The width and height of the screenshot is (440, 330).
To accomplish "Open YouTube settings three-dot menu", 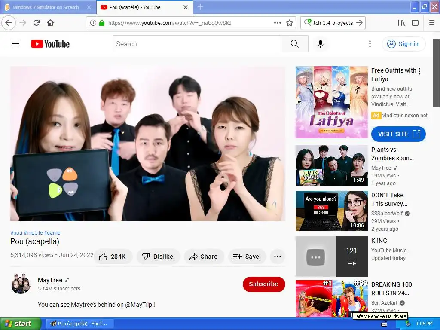I will point(370,44).
